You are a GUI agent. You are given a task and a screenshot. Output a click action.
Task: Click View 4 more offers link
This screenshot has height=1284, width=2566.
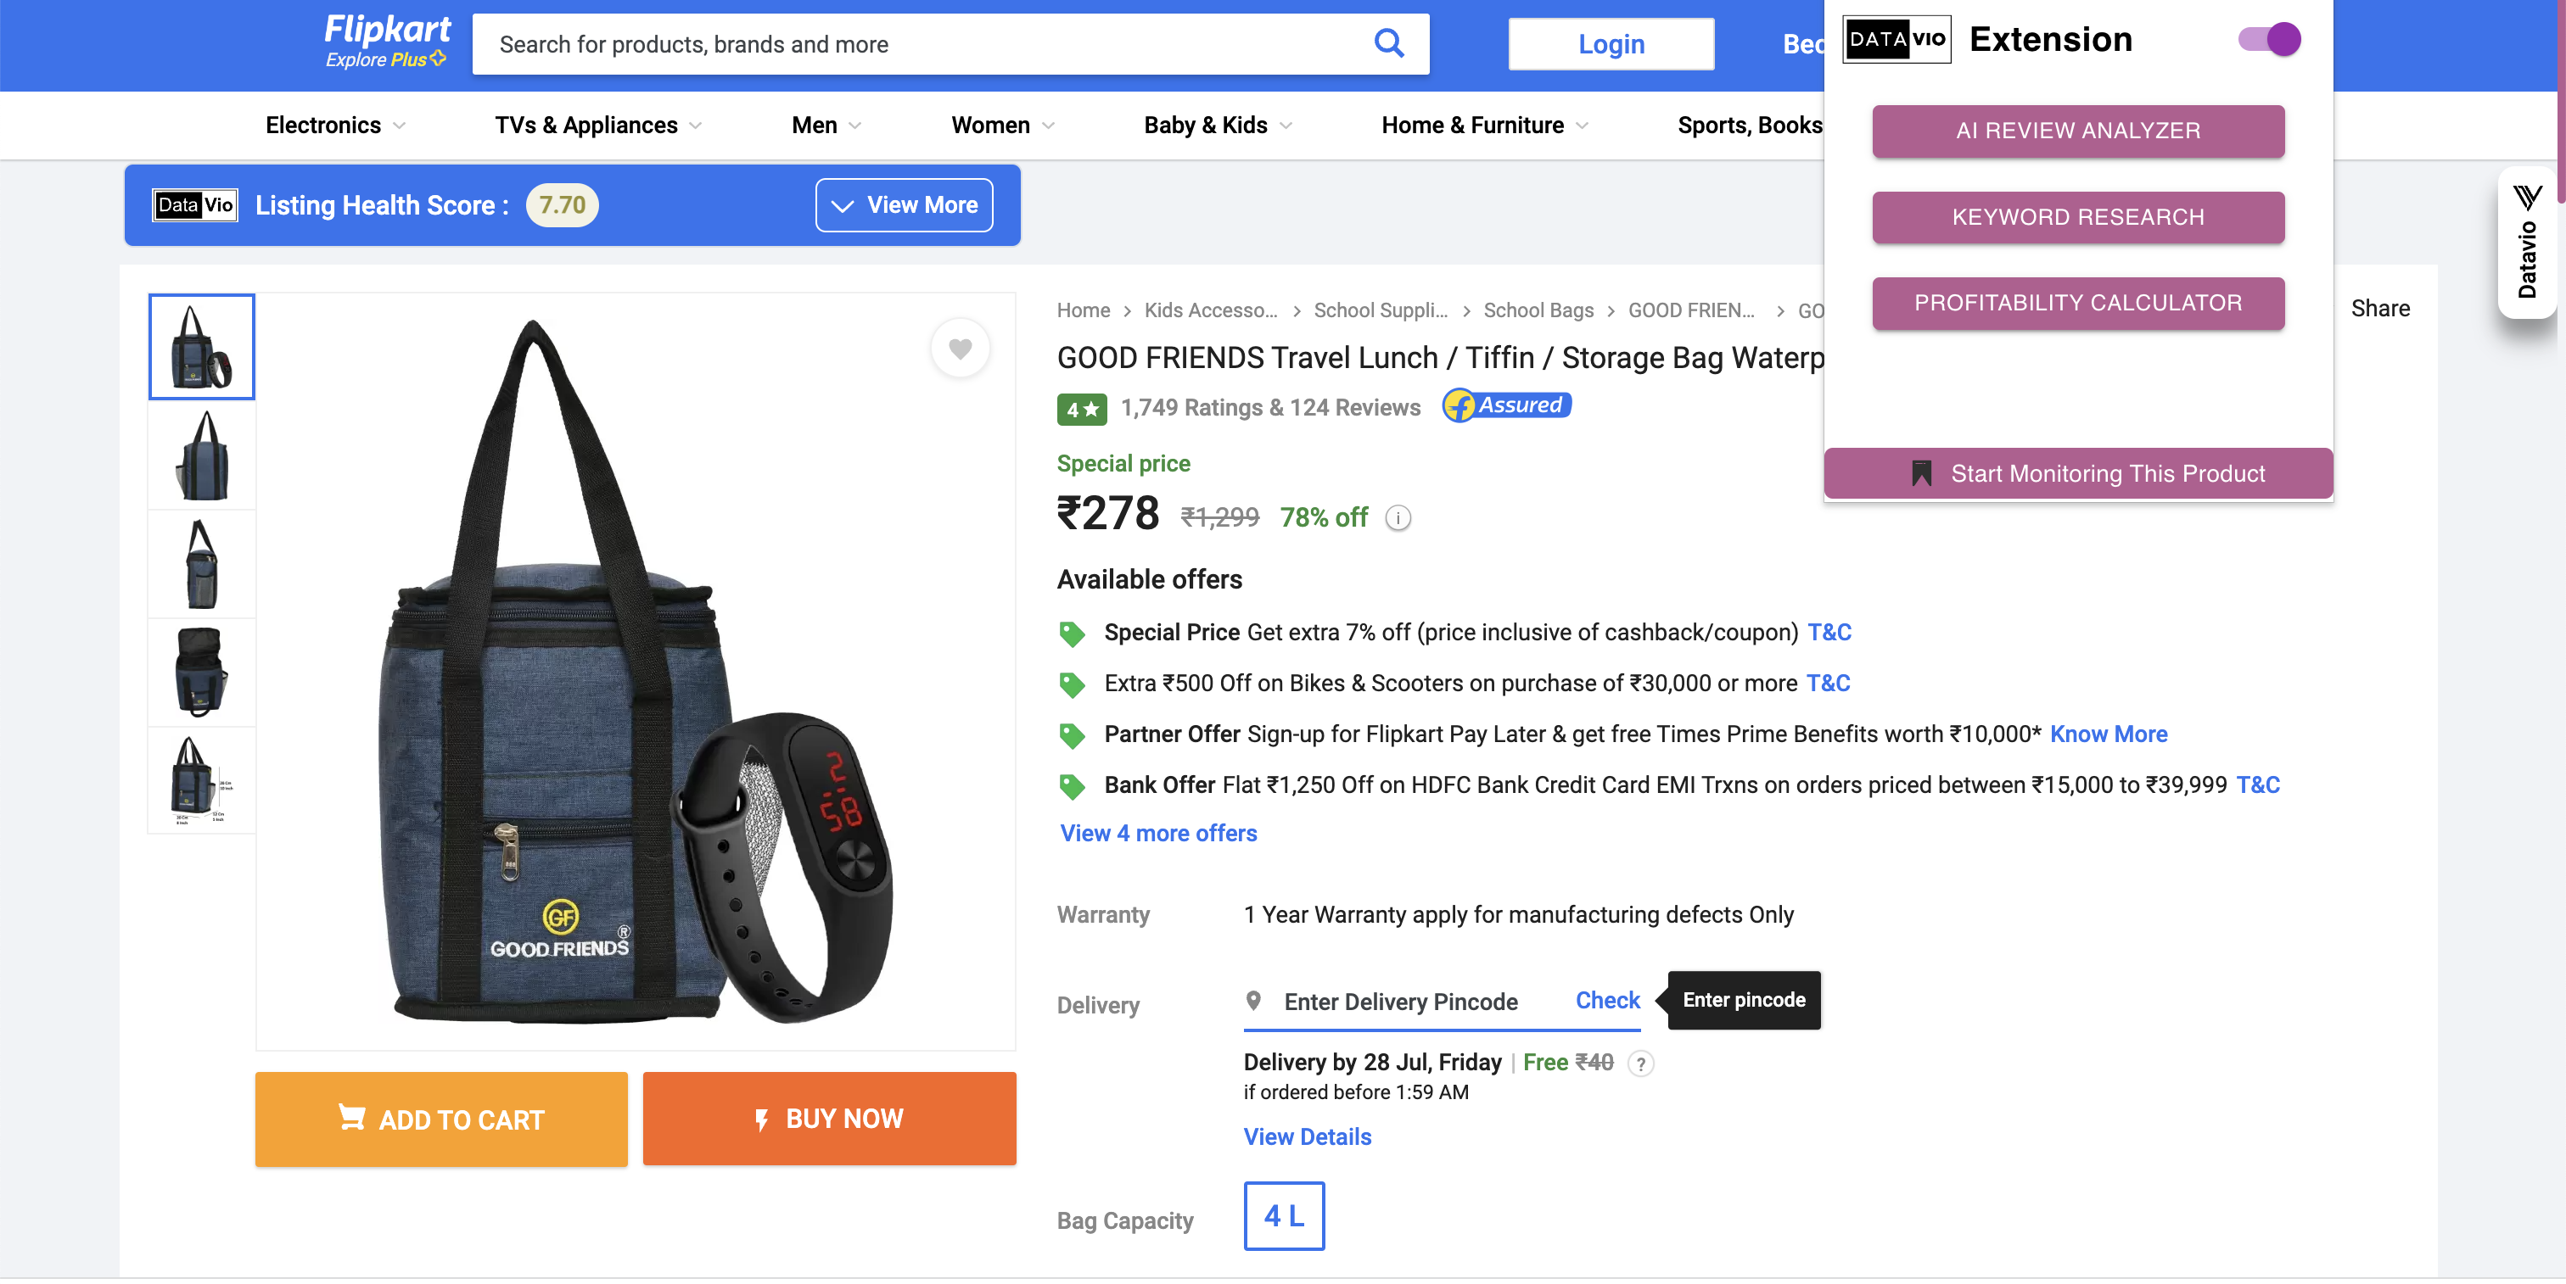(1158, 833)
